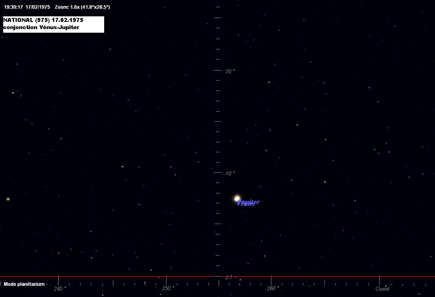
Task: Click the red crosshair marker above the planet
Action: point(237,195)
